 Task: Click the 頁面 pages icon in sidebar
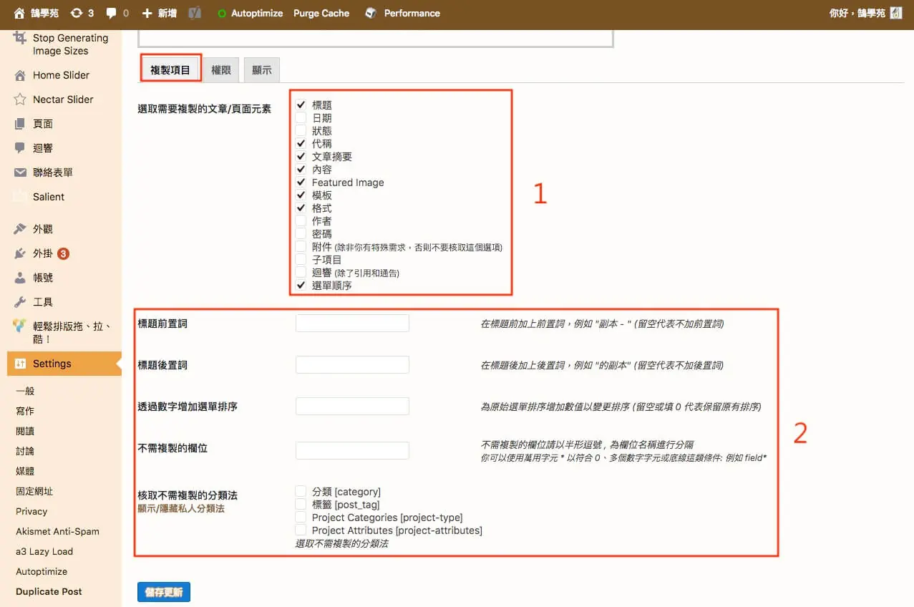click(x=20, y=124)
